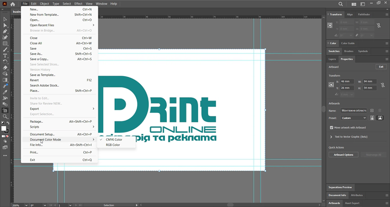
Task: Click the Exit artboard button
Action: tap(381, 67)
